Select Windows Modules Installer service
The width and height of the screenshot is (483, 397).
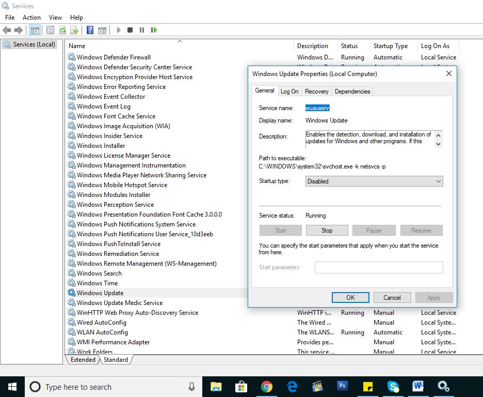point(114,195)
